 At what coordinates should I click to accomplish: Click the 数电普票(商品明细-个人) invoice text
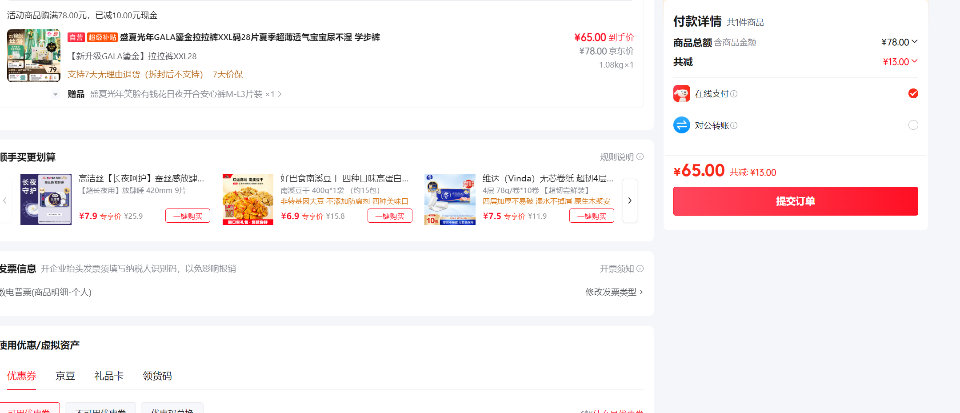tap(46, 292)
